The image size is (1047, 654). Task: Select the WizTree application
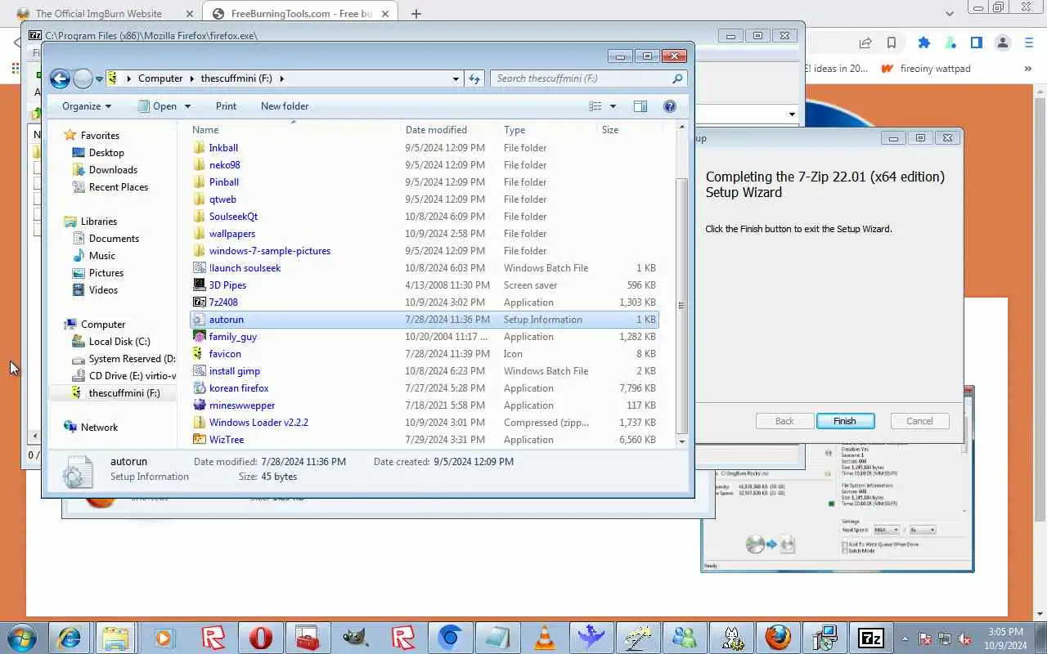tap(227, 440)
